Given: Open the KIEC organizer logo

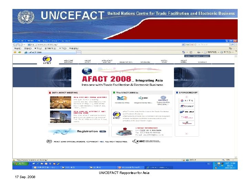Looking at the screenshot, I should pos(143,98).
